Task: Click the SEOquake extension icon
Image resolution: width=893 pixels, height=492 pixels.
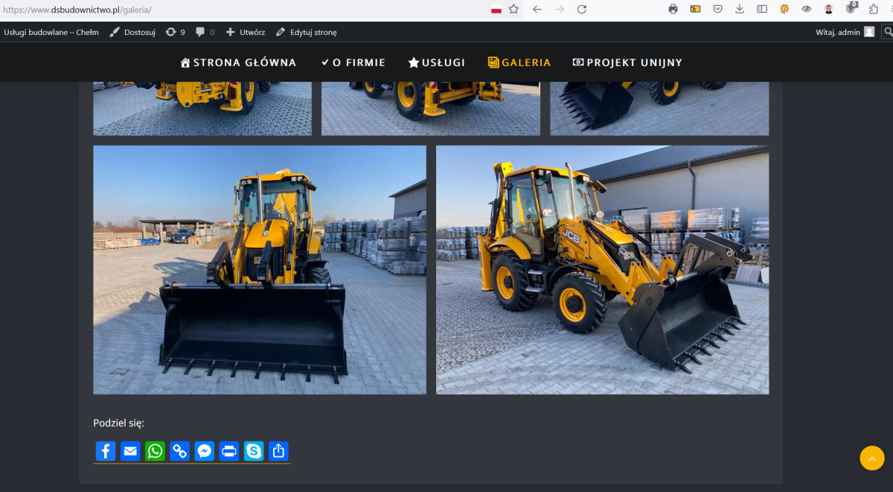Action: (784, 10)
